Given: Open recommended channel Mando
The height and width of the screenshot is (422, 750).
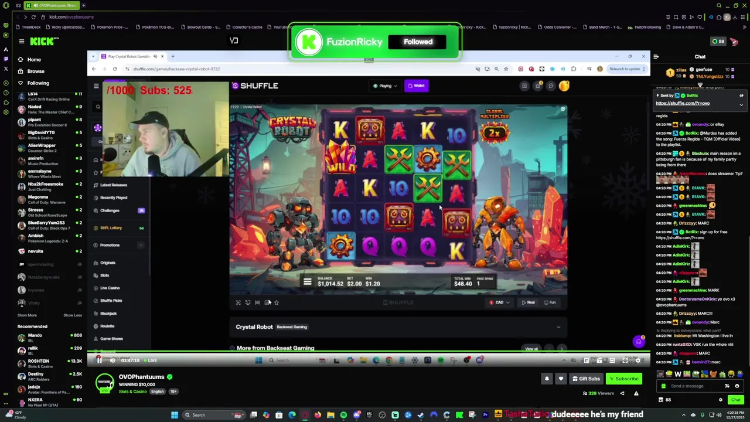Looking at the screenshot, I should pyautogui.click(x=50, y=338).
